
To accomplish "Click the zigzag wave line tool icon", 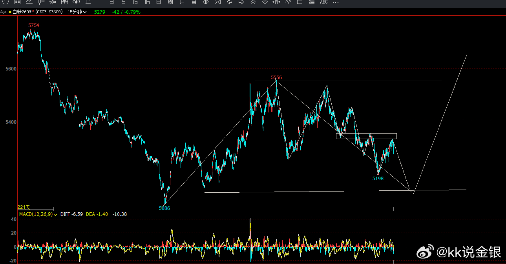I will (288, 2).
